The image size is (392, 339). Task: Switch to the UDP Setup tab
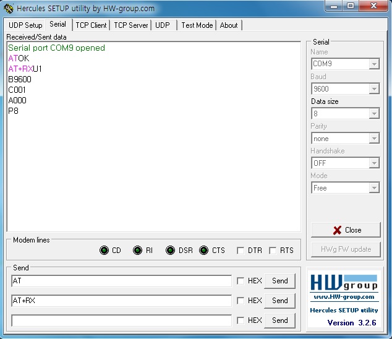coord(25,25)
